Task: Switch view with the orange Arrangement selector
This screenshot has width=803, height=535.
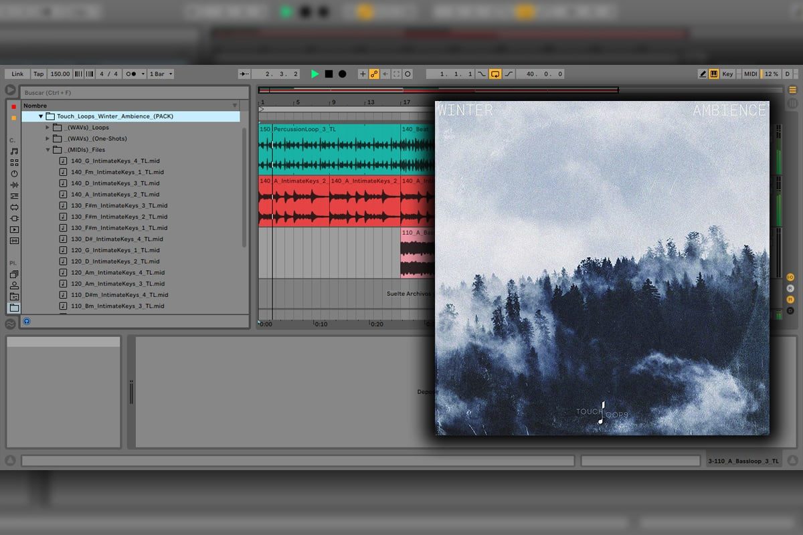Action: click(793, 90)
